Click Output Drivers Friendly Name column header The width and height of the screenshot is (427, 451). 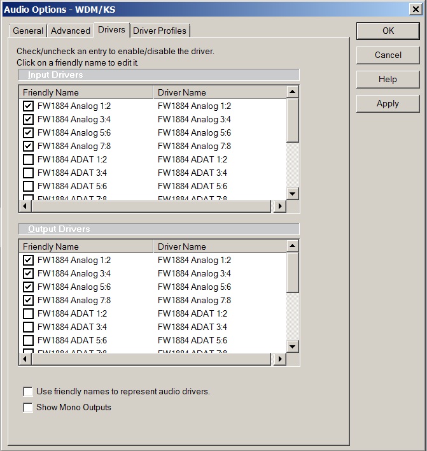(86, 247)
